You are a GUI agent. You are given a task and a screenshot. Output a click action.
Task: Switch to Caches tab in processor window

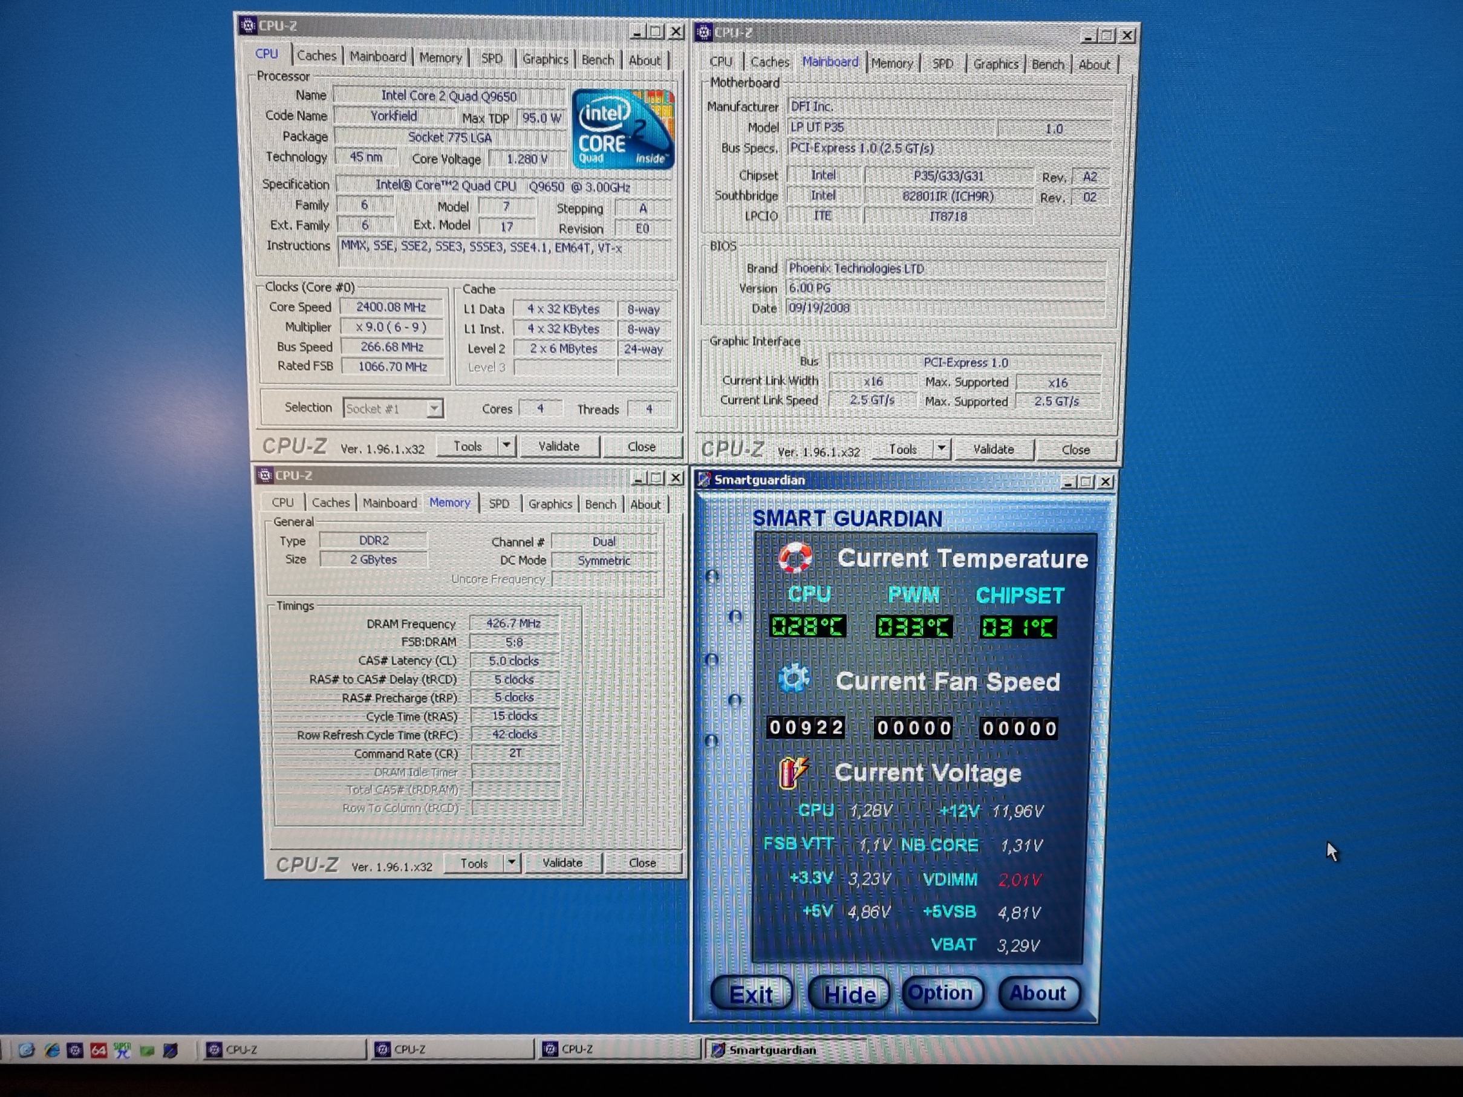(316, 56)
